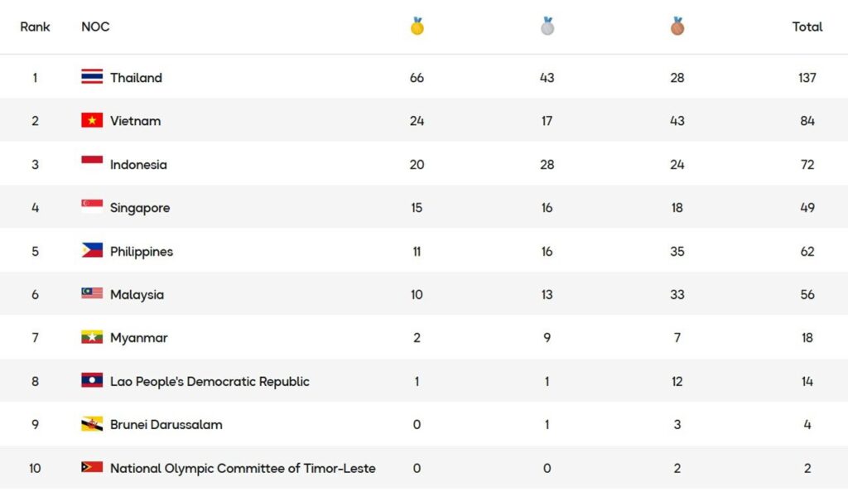Click the Vietnam flag icon
The height and width of the screenshot is (492, 848).
(x=92, y=121)
